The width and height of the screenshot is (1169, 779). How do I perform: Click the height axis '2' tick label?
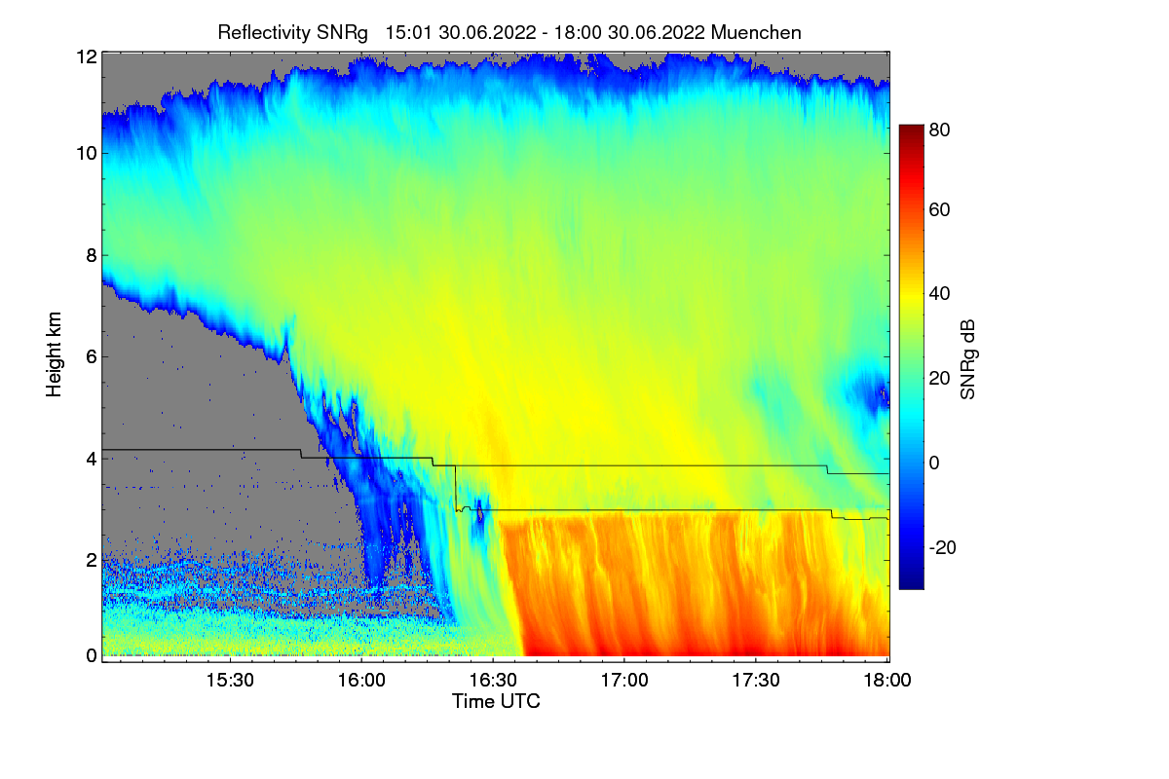click(92, 559)
